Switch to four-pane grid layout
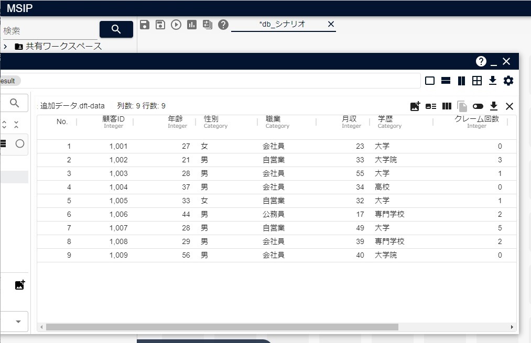Image resolution: width=531 pixels, height=343 pixels. 477,81
